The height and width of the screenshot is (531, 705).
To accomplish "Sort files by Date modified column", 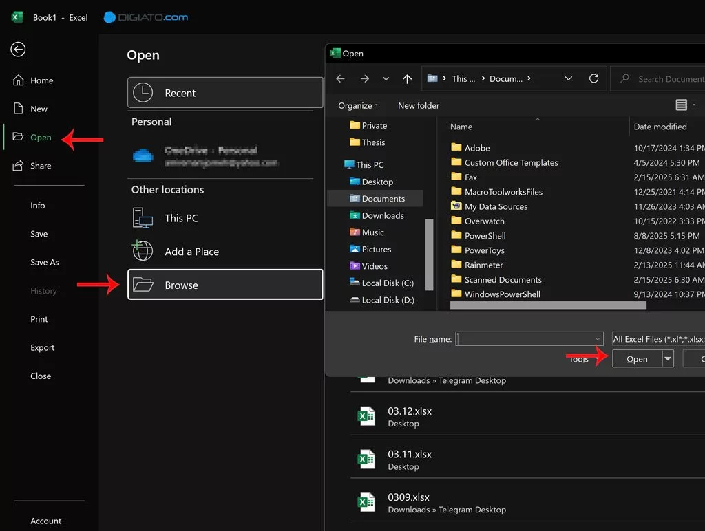I will click(660, 127).
